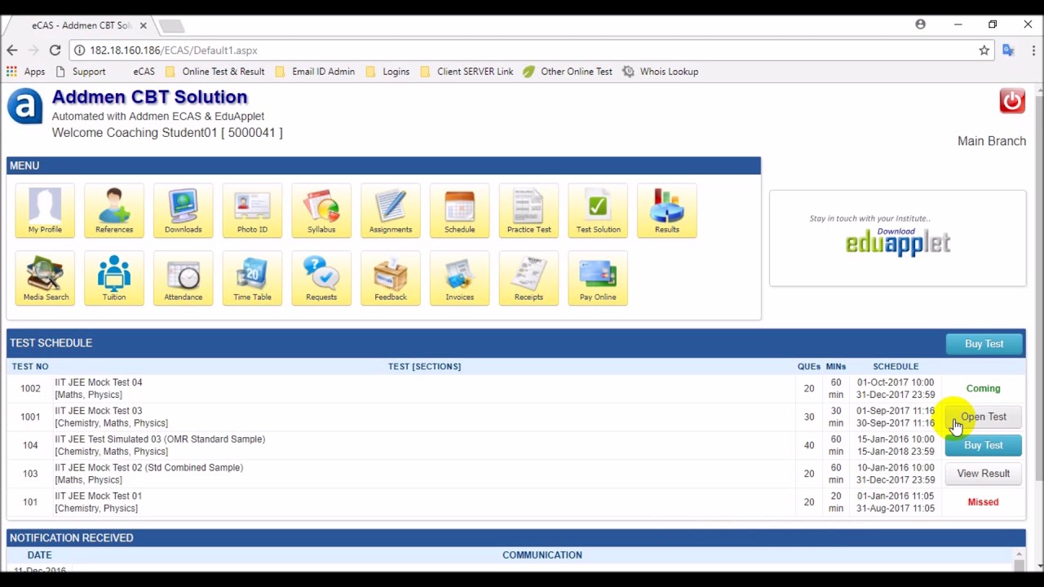Click the TEST [SECTIONS] column header
This screenshot has width=1044, height=587.
pos(424,367)
